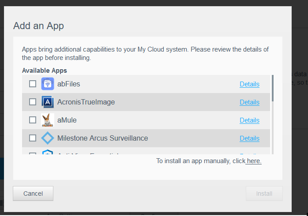Click the AcronisTrueImage app name
Viewport: 308px width, 216px height.
click(86, 102)
